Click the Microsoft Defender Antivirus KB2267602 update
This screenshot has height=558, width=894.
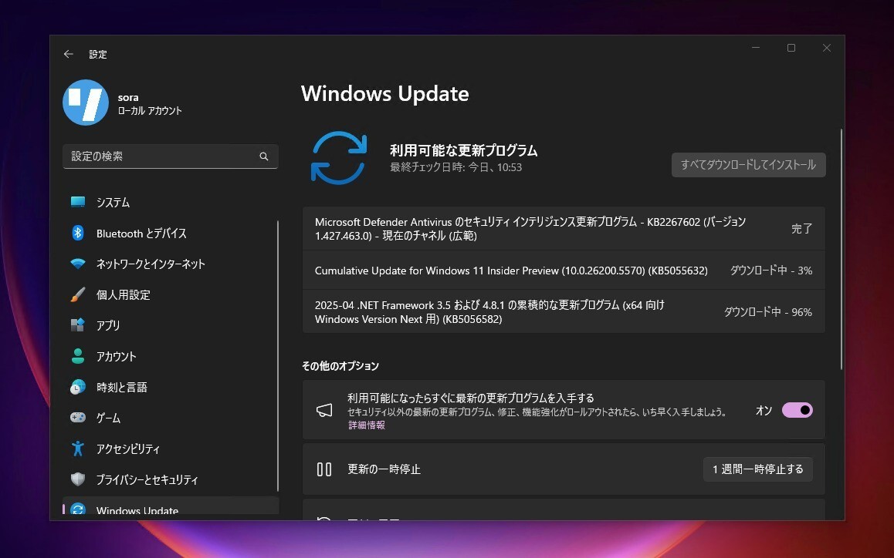[x=564, y=228]
